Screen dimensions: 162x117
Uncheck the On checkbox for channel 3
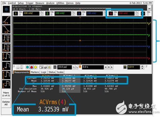pyautogui.click(x=83, y=15)
